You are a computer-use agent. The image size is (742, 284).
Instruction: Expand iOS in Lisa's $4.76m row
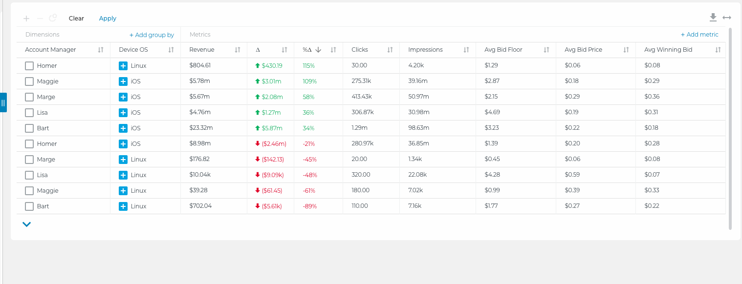tap(123, 113)
